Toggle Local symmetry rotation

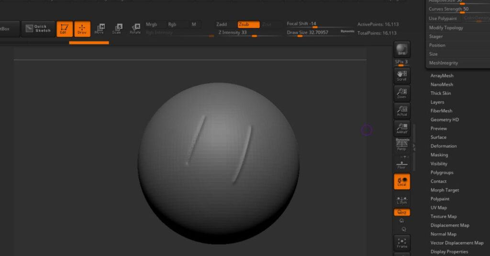[402, 182]
